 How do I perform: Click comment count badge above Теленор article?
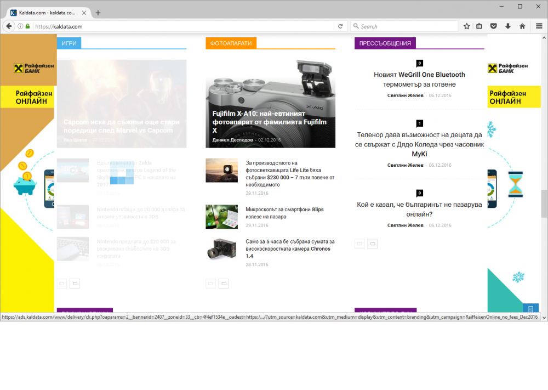pos(420,123)
